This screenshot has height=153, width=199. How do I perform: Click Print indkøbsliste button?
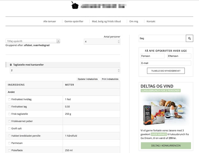(110, 79)
